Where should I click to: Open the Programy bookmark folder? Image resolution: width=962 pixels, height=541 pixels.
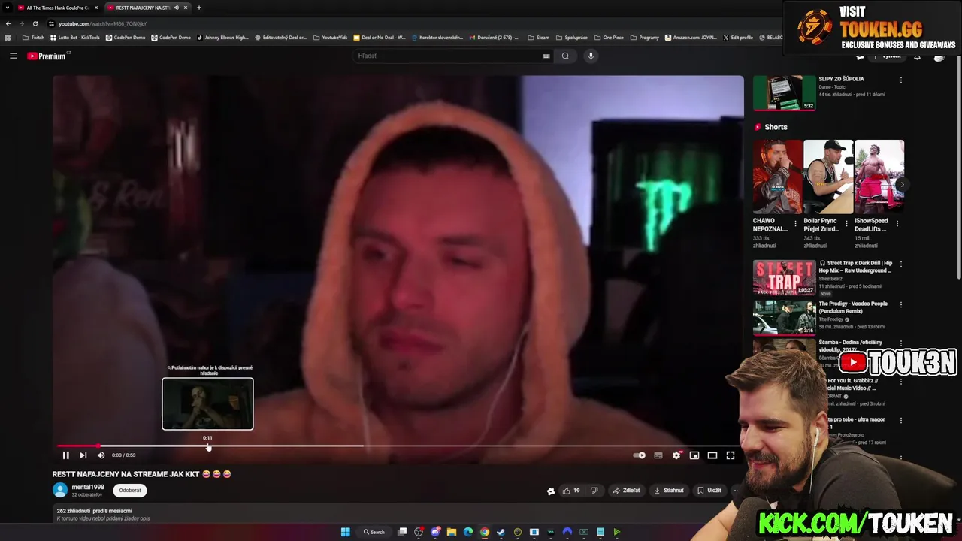click(645, 38)
